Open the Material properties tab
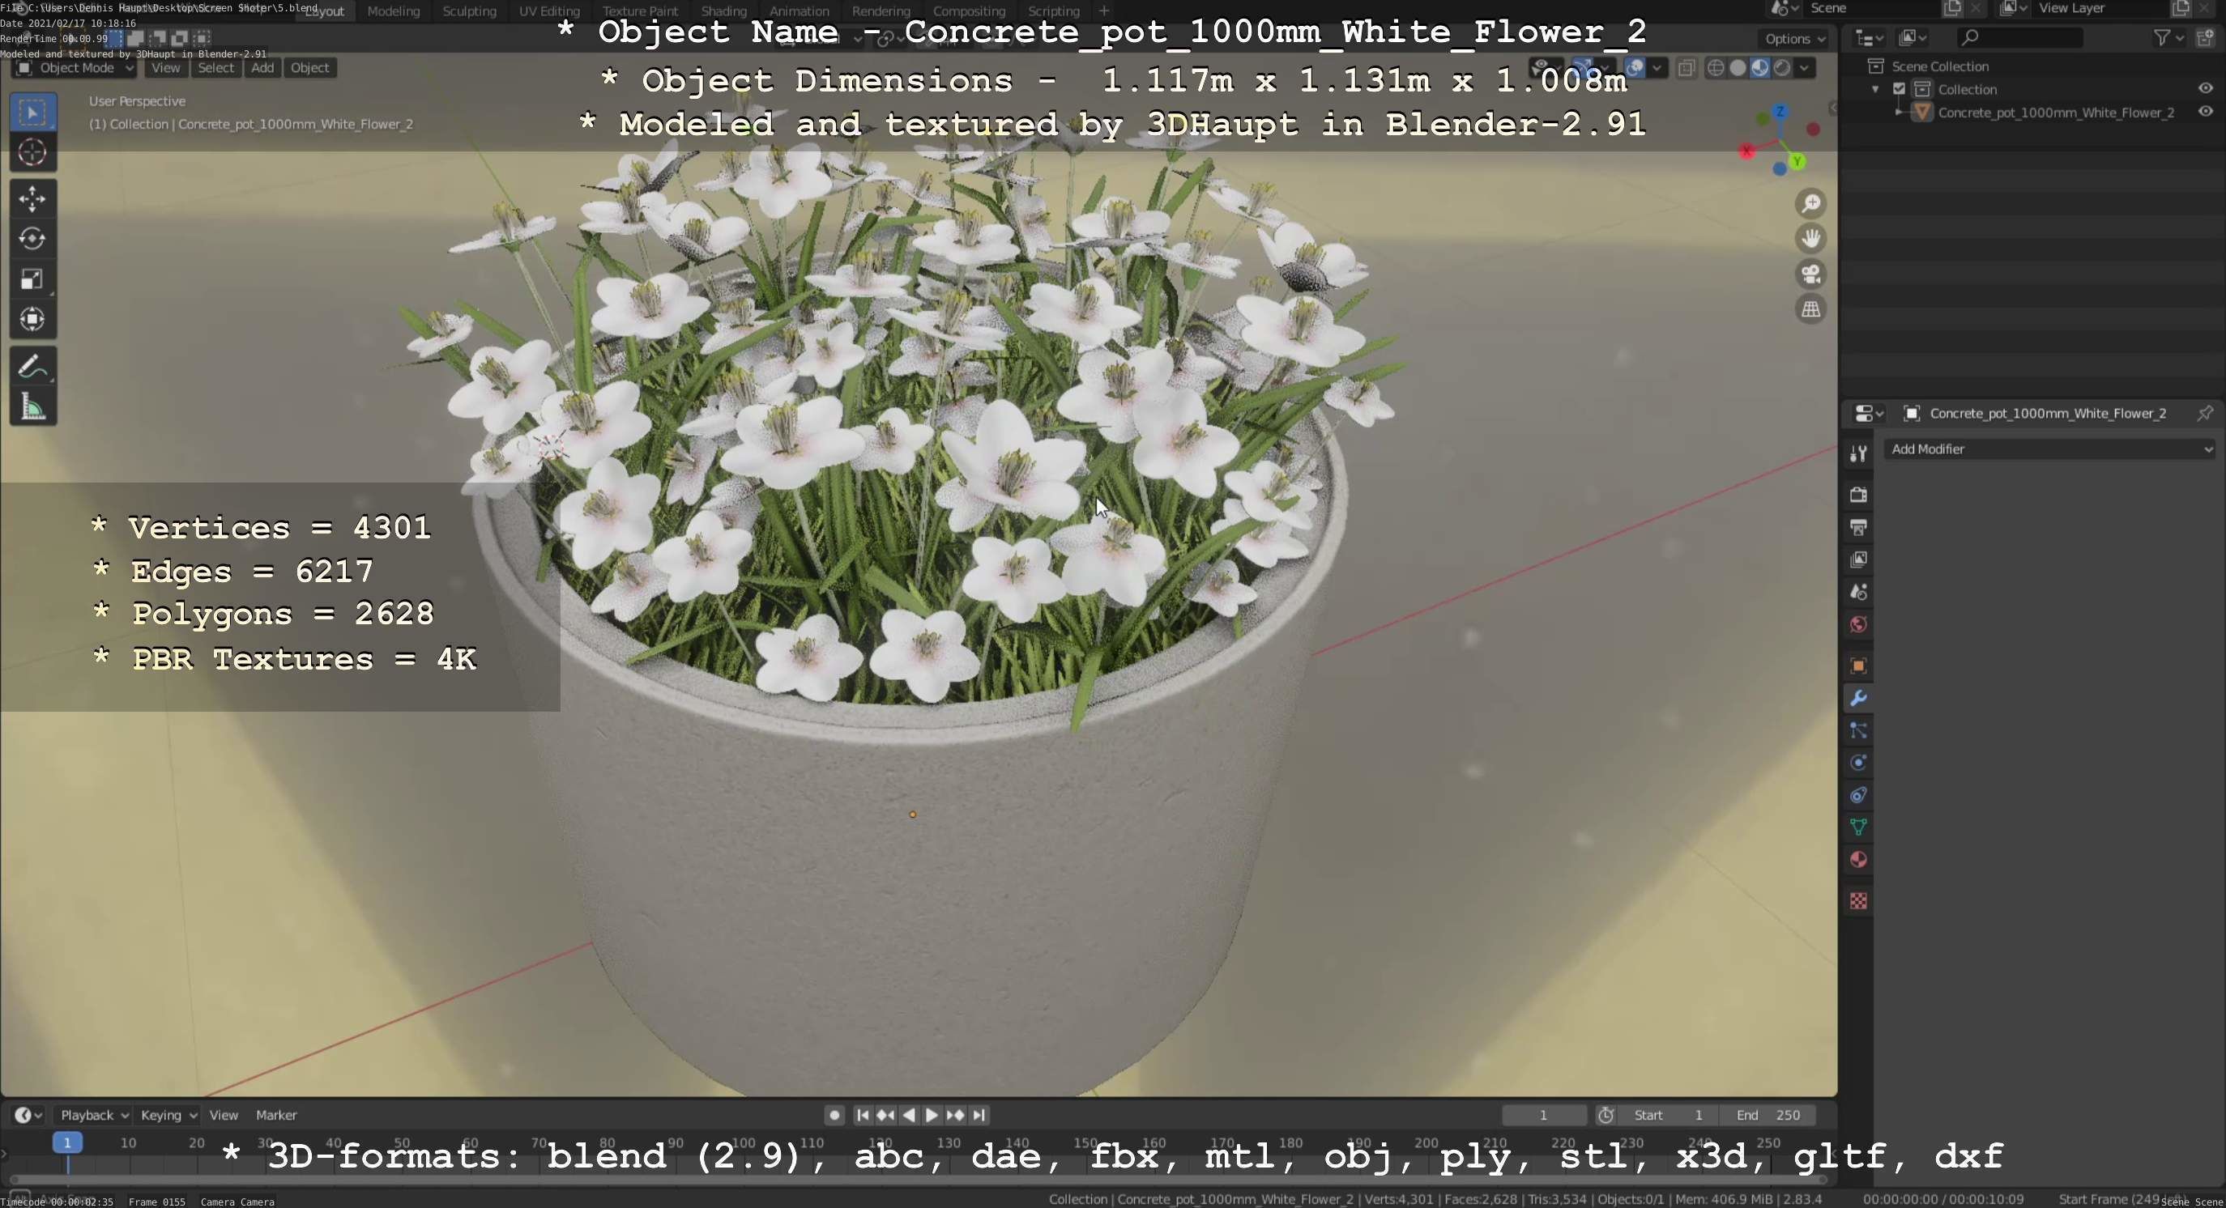The width and height of the screenshot is (2226, 1208). pos(1859,860)
